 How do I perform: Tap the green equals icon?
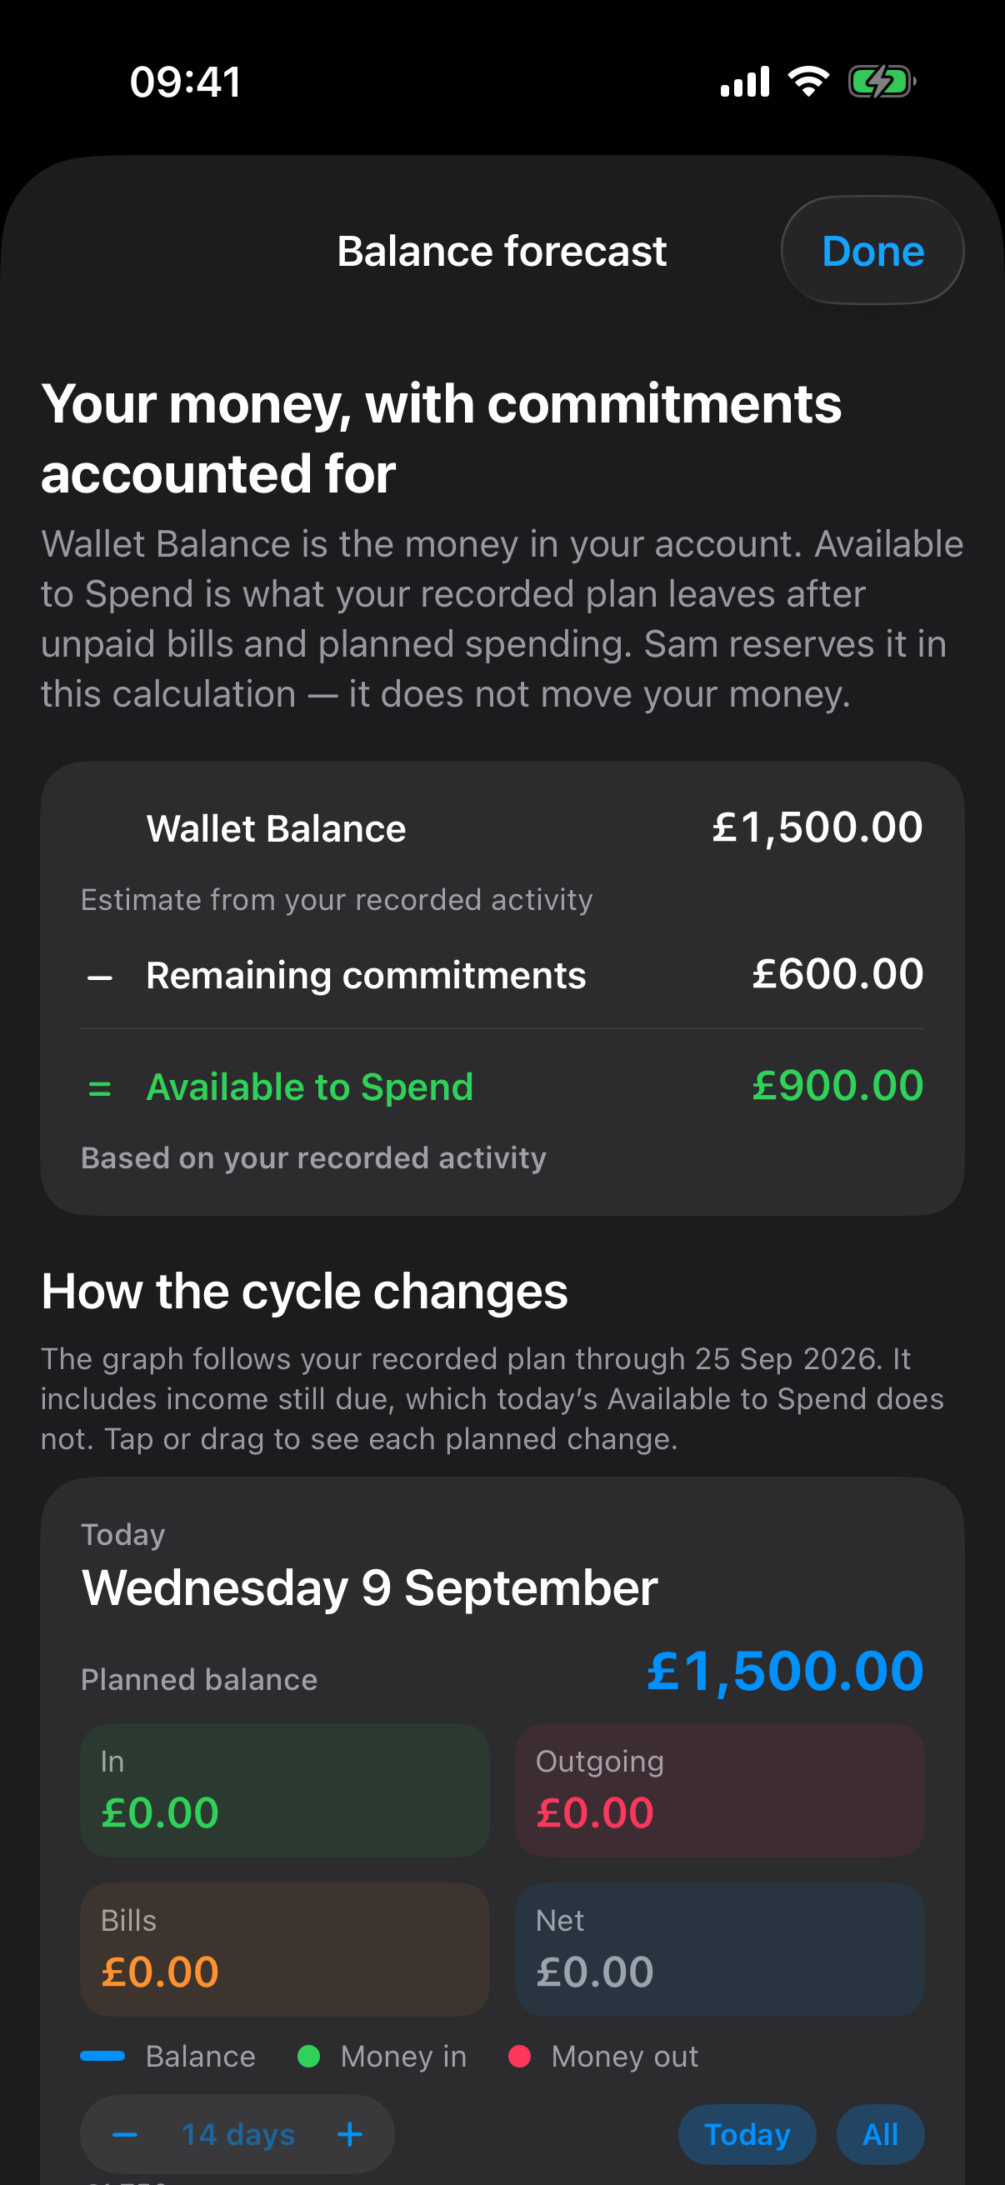click(x=100, y=1088)
